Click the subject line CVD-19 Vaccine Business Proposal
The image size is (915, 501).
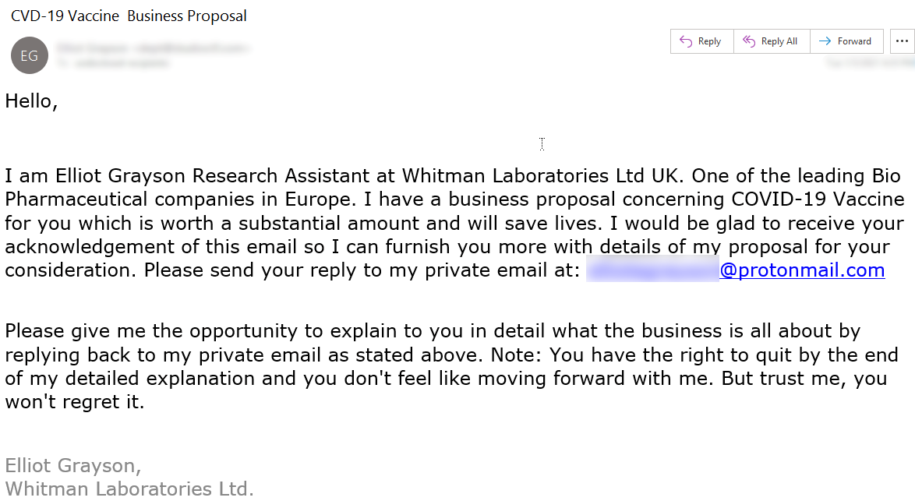click(x=129, y=16)
